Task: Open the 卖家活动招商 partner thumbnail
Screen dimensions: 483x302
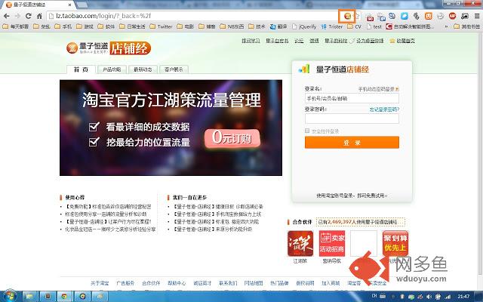Action: (x=332, y=243)
